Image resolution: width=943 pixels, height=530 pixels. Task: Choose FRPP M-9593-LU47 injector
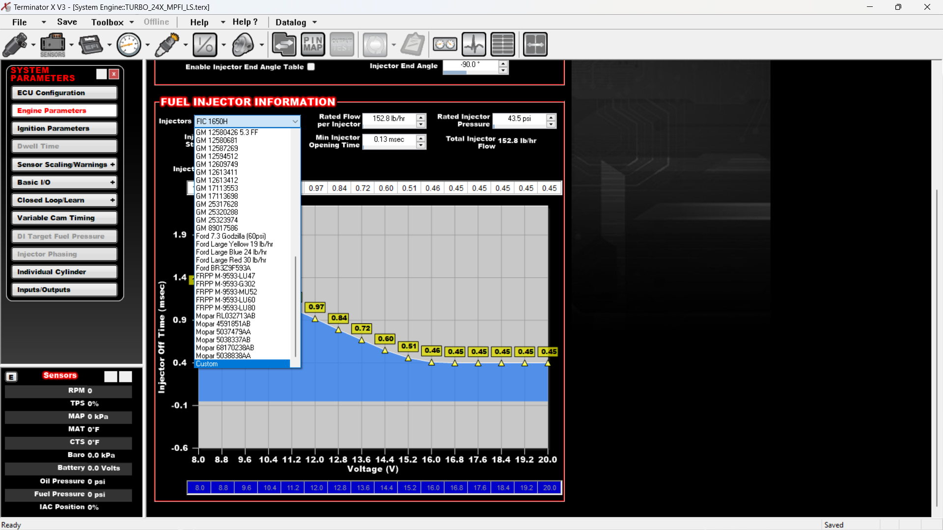point(242,276)
